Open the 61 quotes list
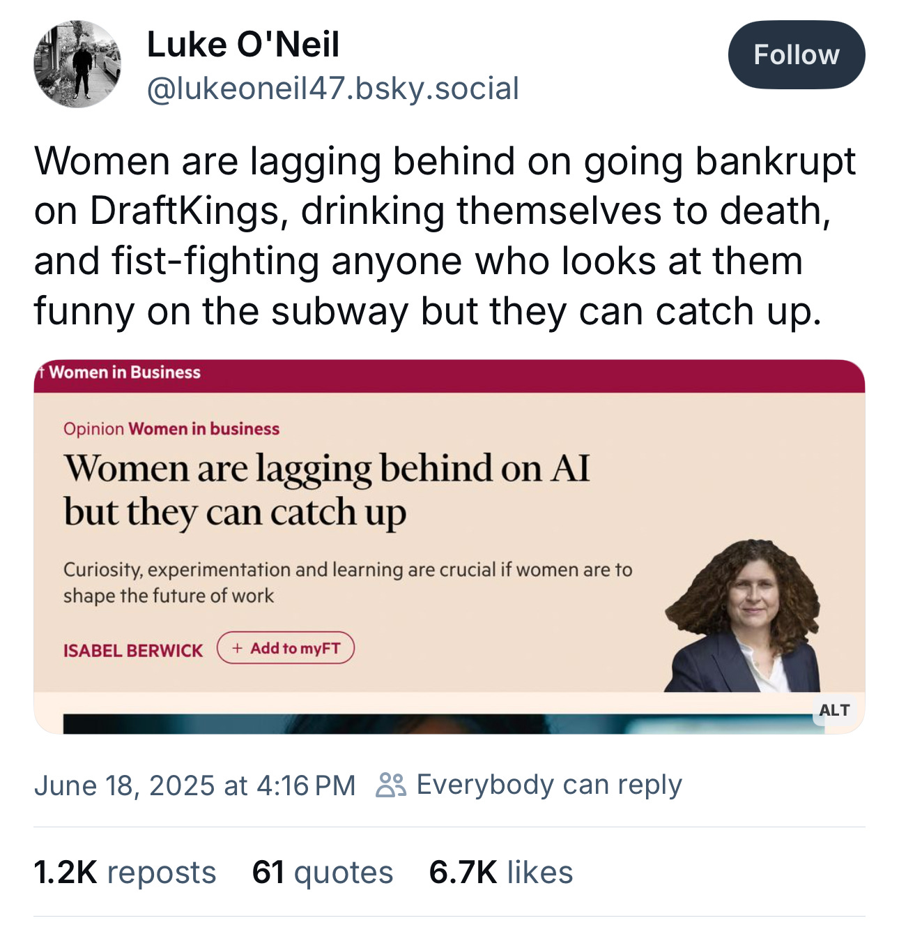 pyautogui.click(x=323, y=872)
